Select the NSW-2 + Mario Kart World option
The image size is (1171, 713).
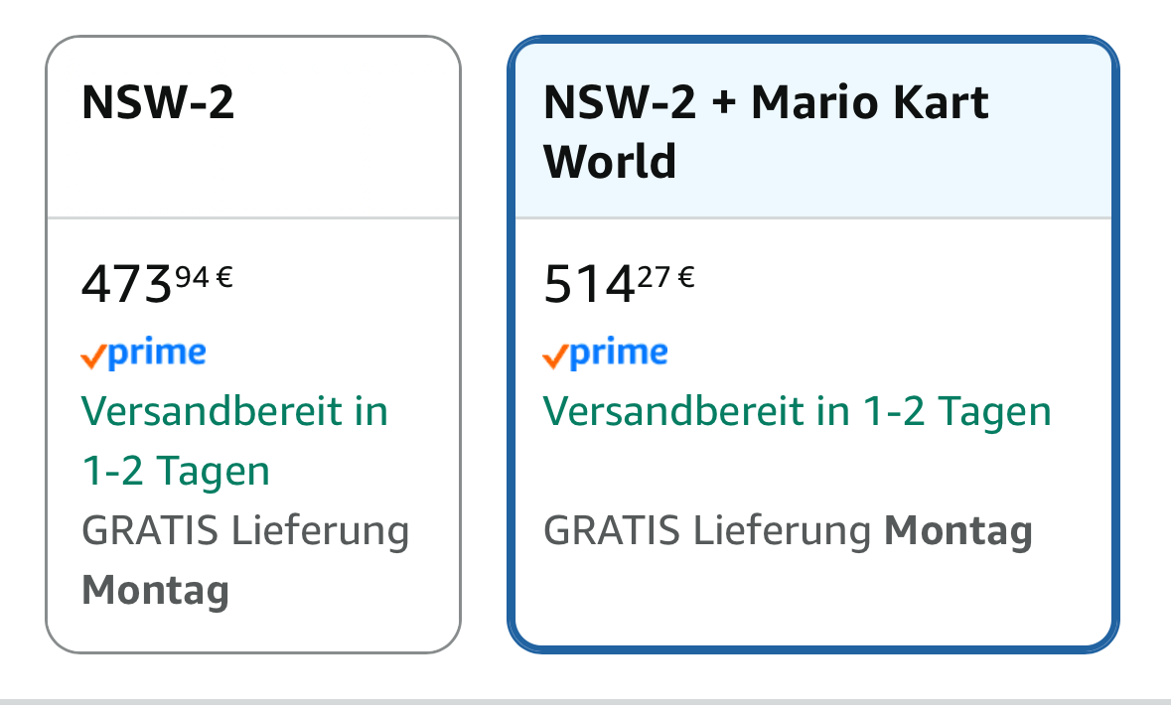click(x=813, y=345)
